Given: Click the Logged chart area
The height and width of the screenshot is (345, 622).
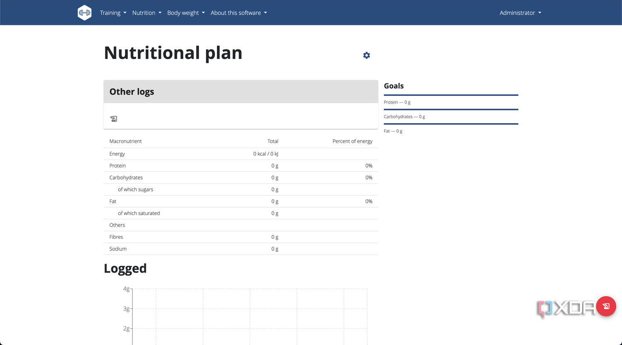Looking at the screenshot, I should [x=250, y=316].
